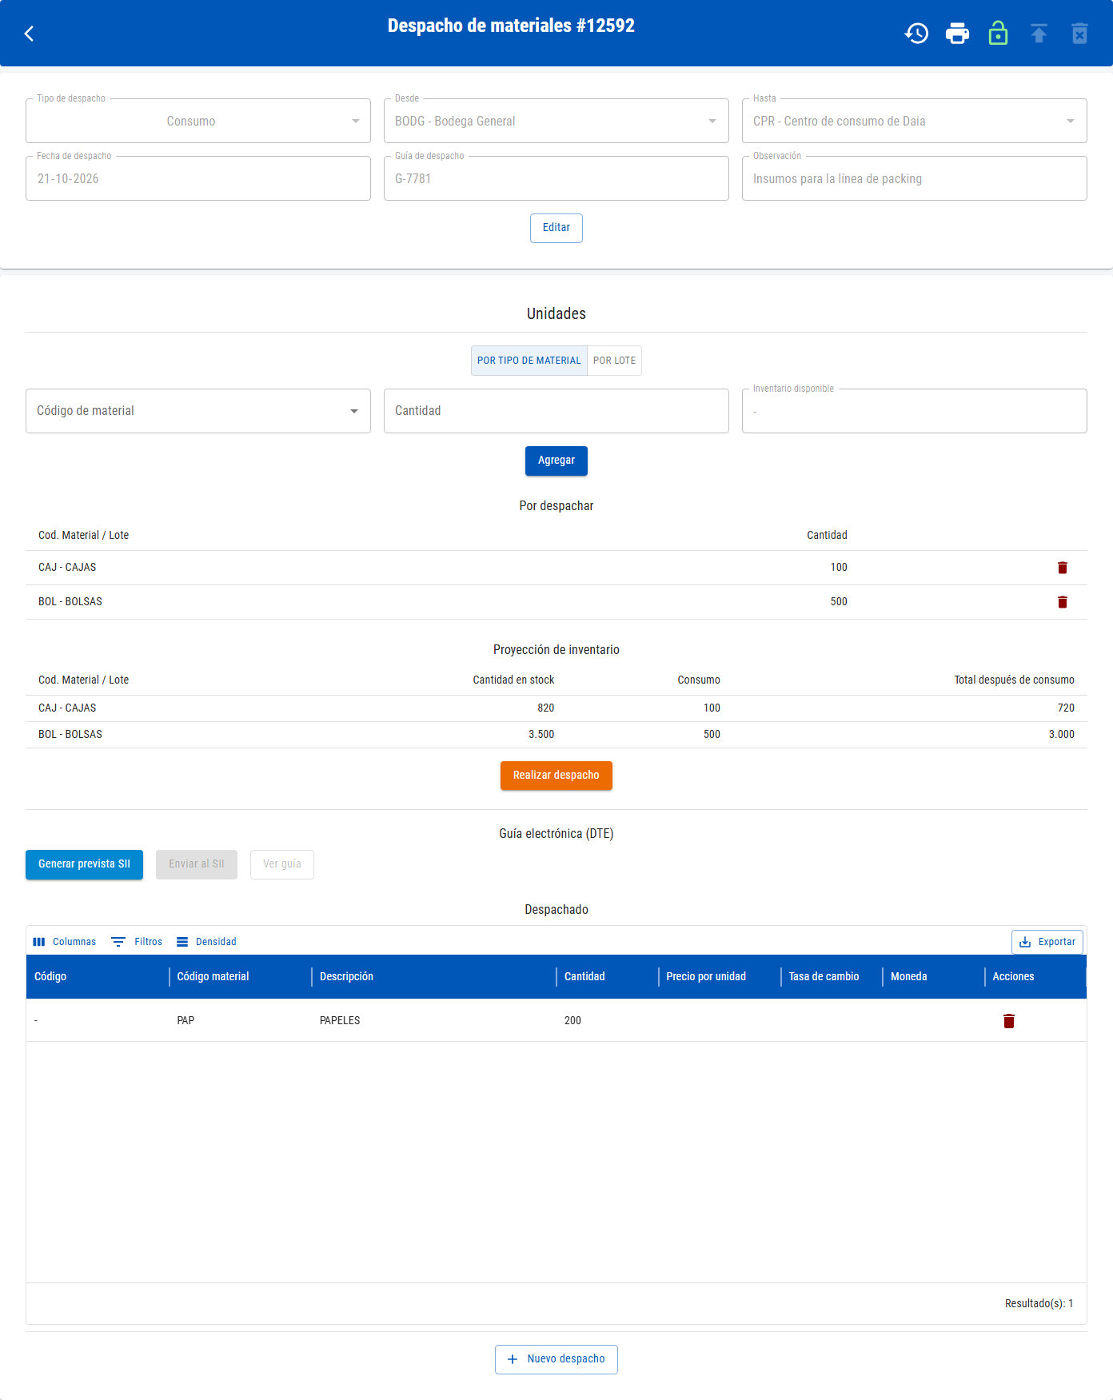The height and width of the screenshot is (1400, 1113).
Task: Change grid Densidad setting
Action: 206,942
